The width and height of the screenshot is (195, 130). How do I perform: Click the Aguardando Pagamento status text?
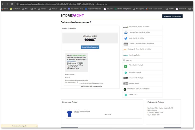coord(78,55)
